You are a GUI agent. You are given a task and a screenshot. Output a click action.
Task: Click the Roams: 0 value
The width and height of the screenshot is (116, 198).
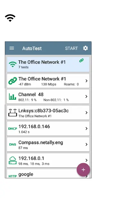click(x=71, y=84)
